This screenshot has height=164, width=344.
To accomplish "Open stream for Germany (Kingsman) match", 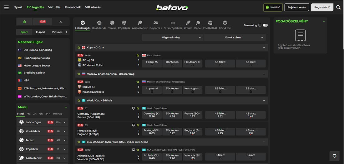I will tap(133, 108).
